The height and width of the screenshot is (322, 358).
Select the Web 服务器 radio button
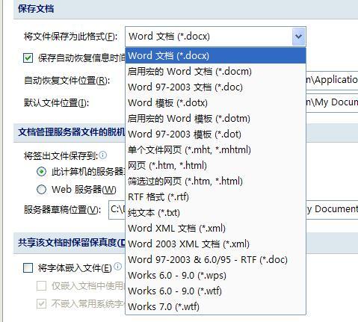(41, 190)
